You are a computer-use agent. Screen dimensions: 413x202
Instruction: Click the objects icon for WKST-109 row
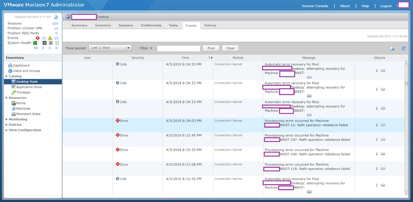pos(383,154)
